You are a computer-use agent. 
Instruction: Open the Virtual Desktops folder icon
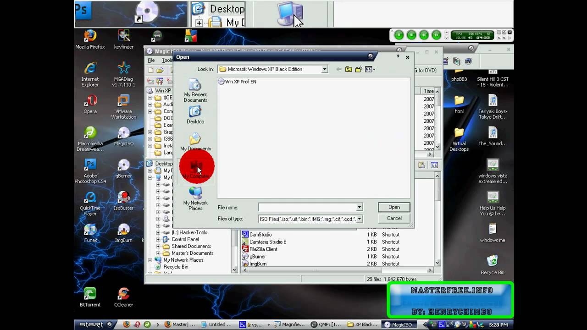pos(459,139)
